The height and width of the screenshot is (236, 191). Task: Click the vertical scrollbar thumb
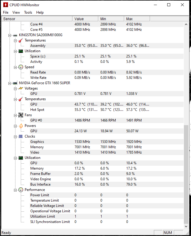click(x=186, y=174)
